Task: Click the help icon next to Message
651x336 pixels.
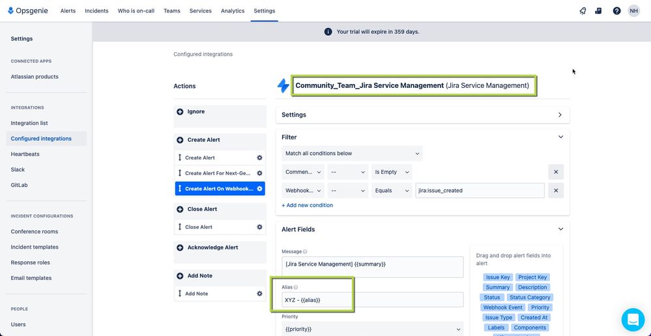Action: 305,251
